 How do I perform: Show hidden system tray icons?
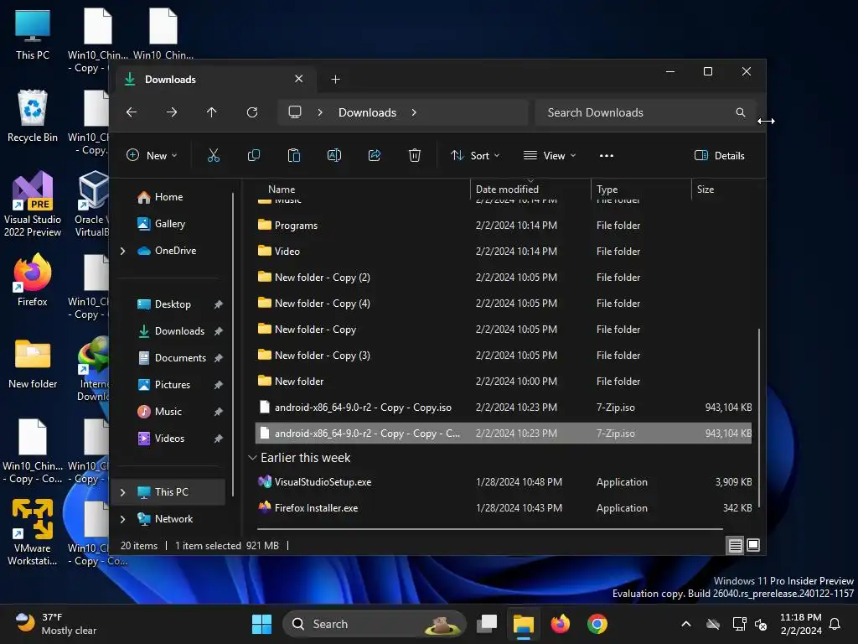pos(685,624)
